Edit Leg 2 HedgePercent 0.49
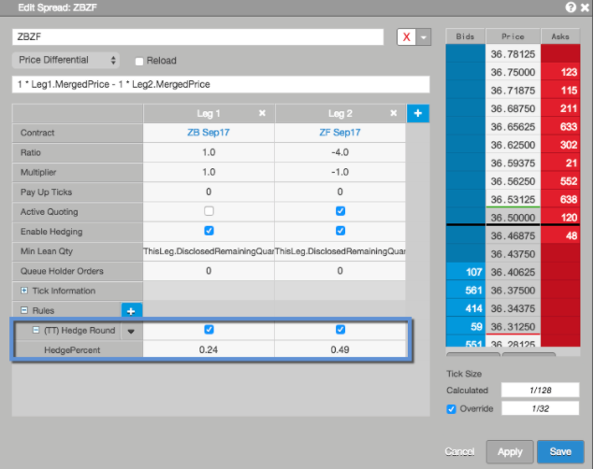Image resolution: width=594 pixels, height=469 pixels. coord(340,349)
